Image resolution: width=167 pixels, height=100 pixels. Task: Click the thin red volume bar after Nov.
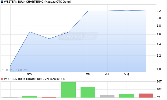49,97
